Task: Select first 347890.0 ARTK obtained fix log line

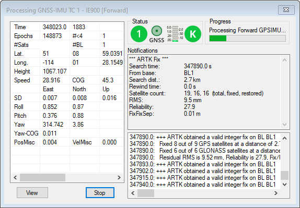Action: tap(202, 137)
